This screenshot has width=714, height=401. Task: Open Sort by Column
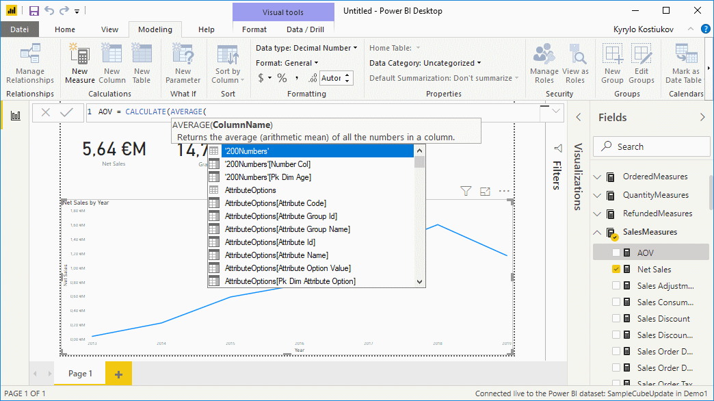point(228,64)
